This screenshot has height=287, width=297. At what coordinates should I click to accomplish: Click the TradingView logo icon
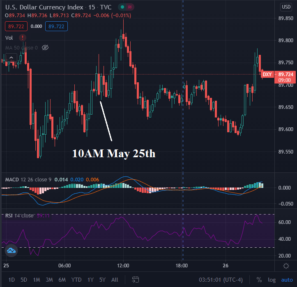click(11, 251)
